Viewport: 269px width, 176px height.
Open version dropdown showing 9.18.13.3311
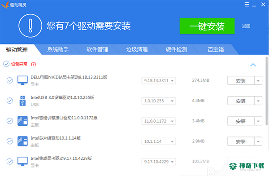point(159,80)
